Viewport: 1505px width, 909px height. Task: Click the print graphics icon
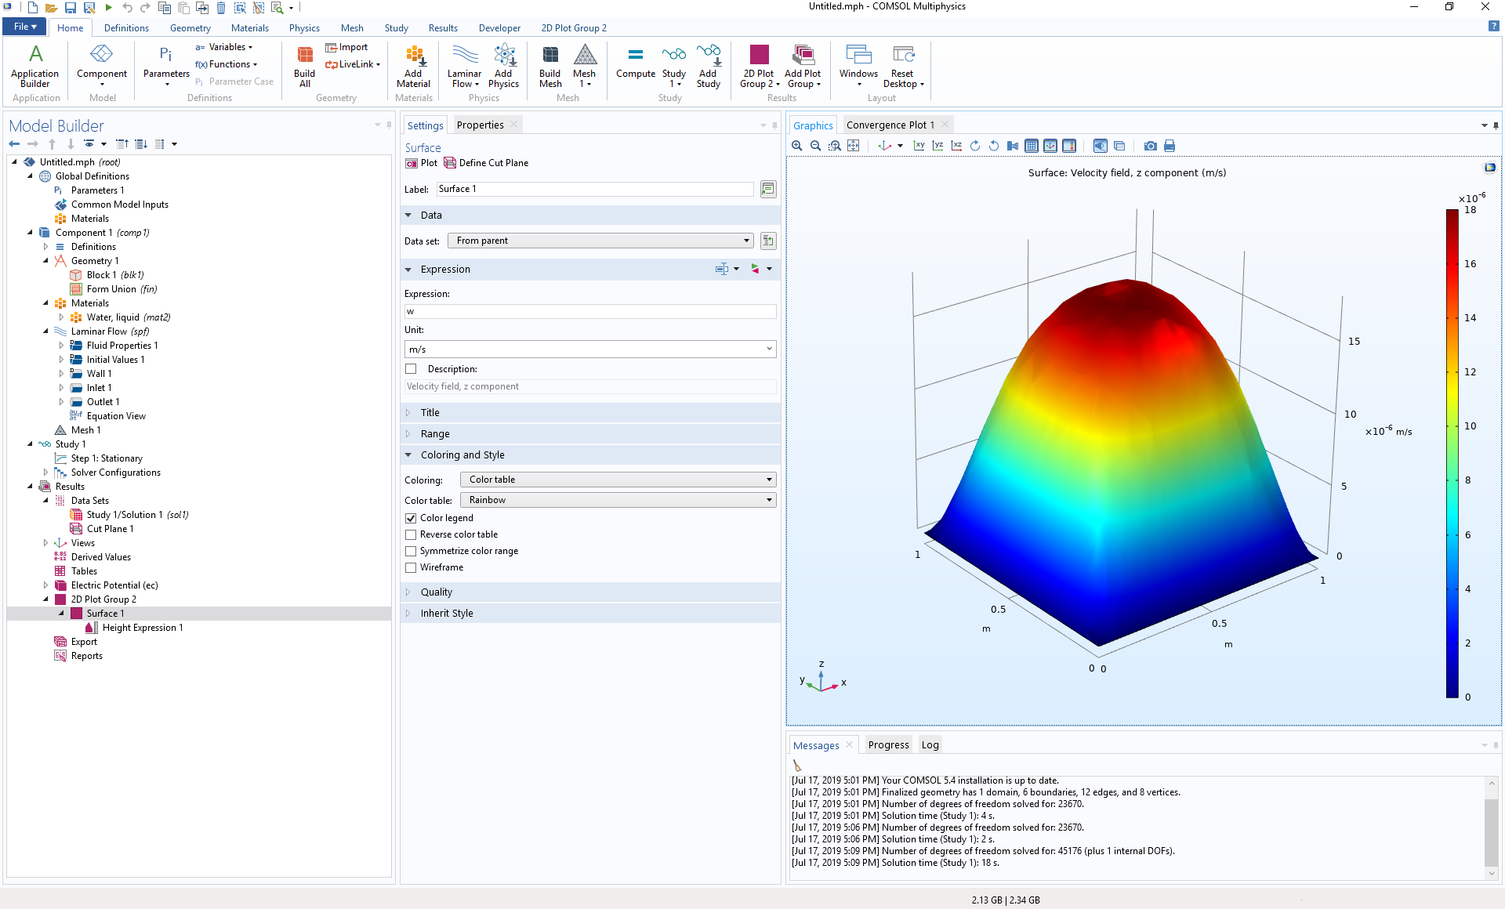pyautogui.click(x=1170, y=146)
